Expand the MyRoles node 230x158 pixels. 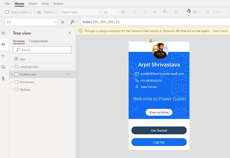click(12, 90)
